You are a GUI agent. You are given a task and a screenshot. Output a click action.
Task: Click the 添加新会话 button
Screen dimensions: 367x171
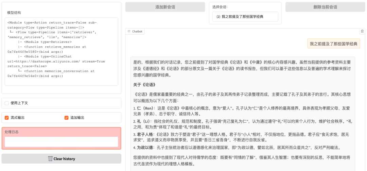[x=165, y=7]
